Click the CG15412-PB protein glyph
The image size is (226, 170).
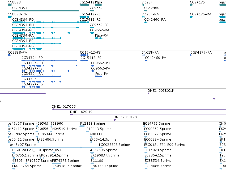tap(84, 55)
